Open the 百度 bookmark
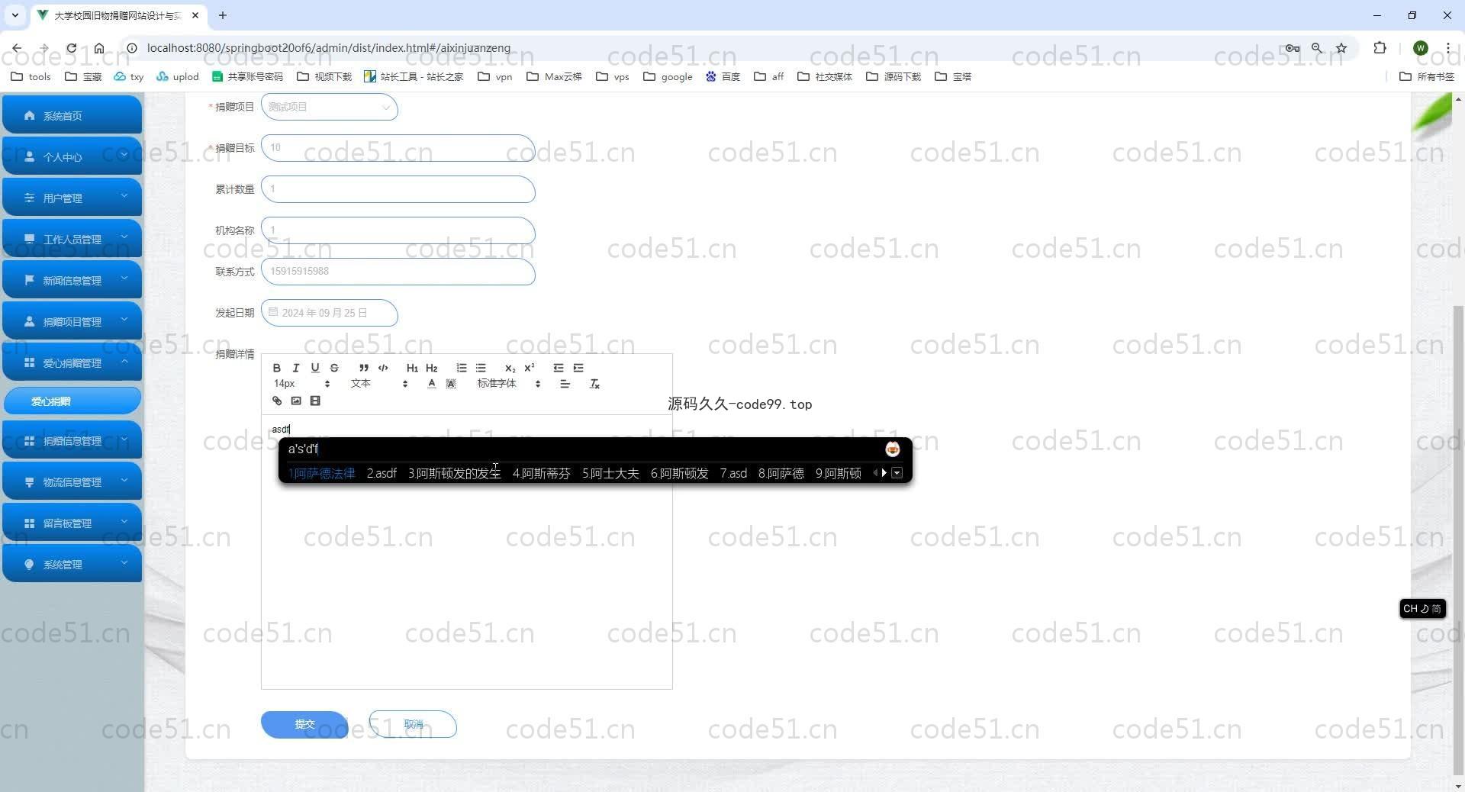Screen dimensions: 1465x792 click(x=723, y=76)
